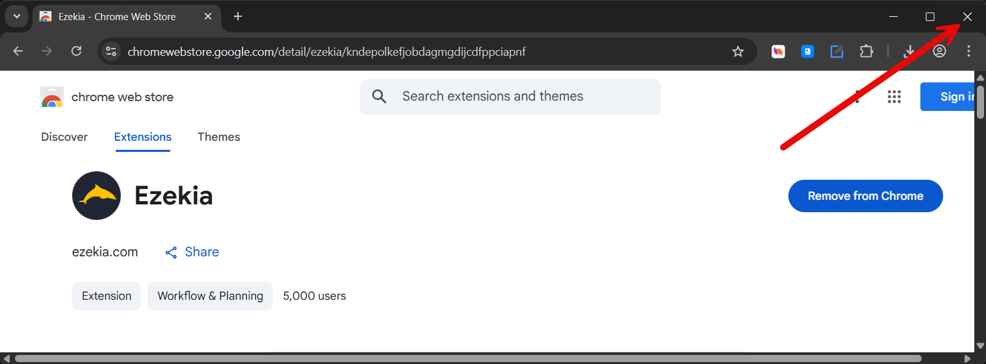Share the Ezekia extension
Screen dimensions: 986x364
[x=192, y=252]
